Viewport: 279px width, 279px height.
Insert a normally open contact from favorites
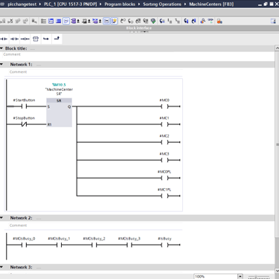(4, 39)
